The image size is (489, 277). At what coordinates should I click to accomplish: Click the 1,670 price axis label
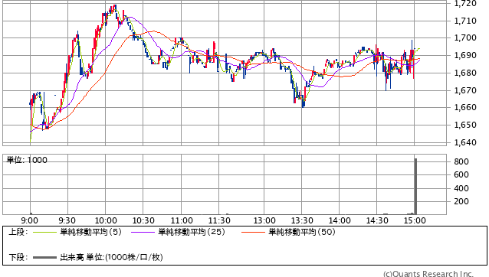click(465, 90)
